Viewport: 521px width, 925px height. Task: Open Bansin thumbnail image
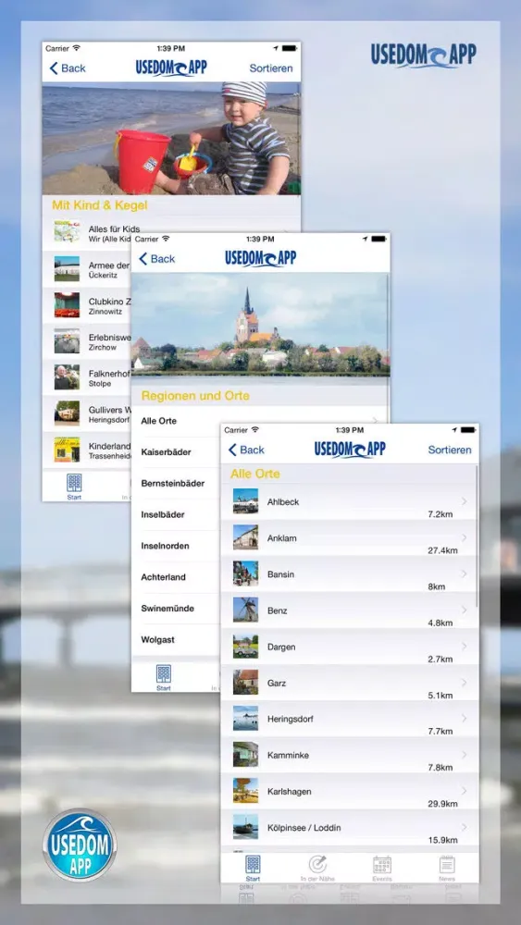point(245,574)
